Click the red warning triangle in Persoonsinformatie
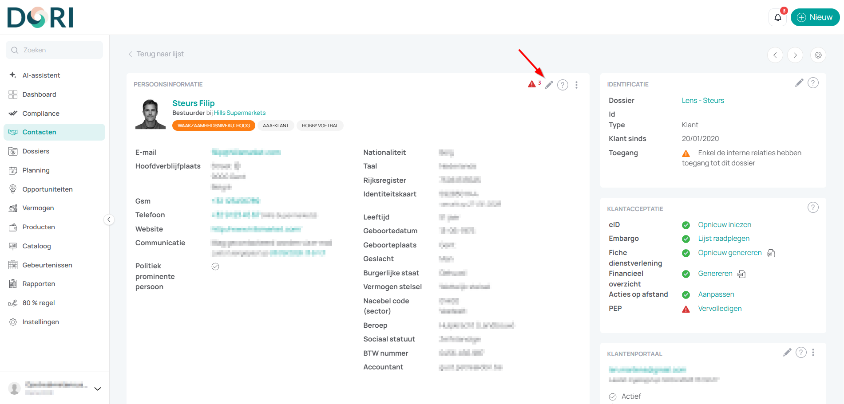844x404 pixels. click(x=531, y=84)
